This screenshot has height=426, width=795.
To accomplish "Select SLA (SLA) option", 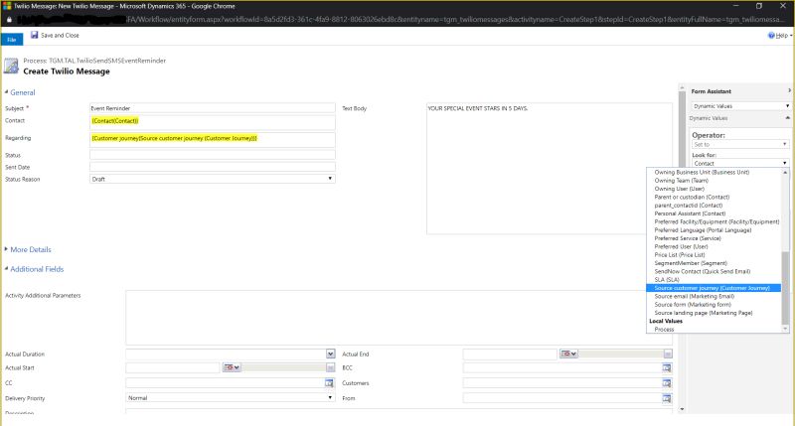I will click(667, 280).
